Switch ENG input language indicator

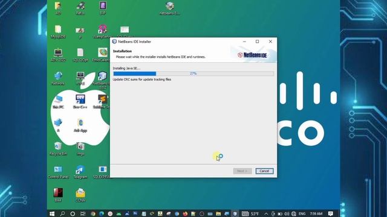(x=302, y=213)
